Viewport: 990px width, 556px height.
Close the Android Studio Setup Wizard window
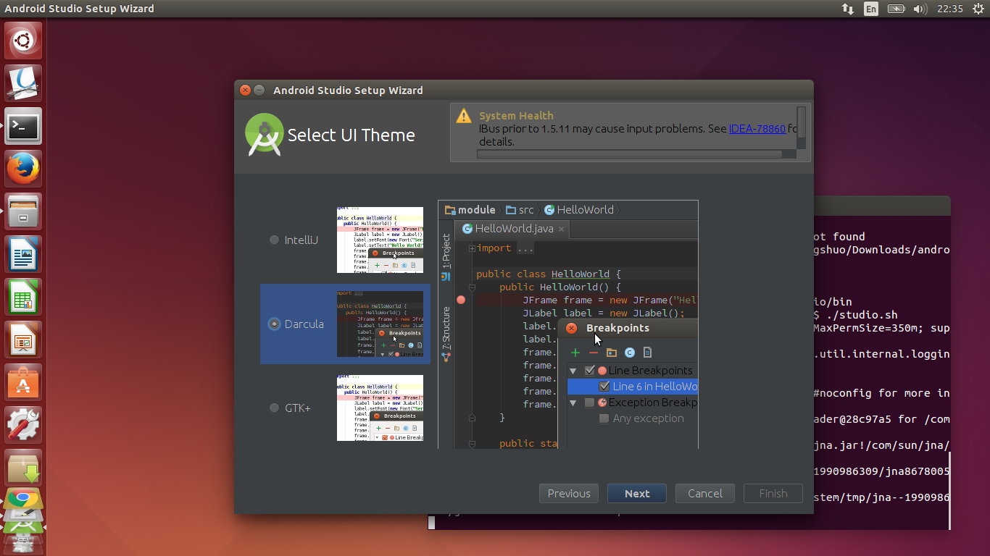pyautogui.click(x=245, y=90)
